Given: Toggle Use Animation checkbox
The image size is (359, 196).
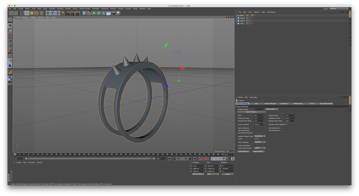Looking at the screenshot, I should coord(255,128).
